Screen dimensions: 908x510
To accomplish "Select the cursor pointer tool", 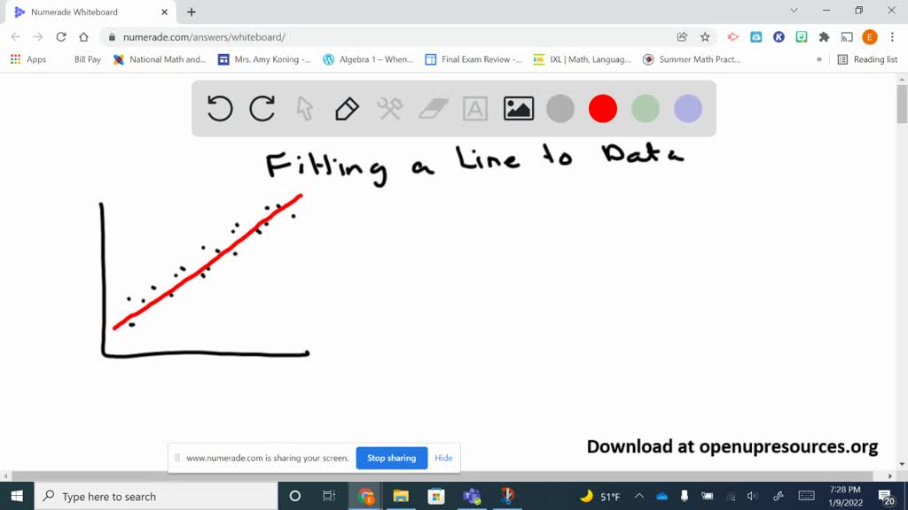I will tap(304, 108).
